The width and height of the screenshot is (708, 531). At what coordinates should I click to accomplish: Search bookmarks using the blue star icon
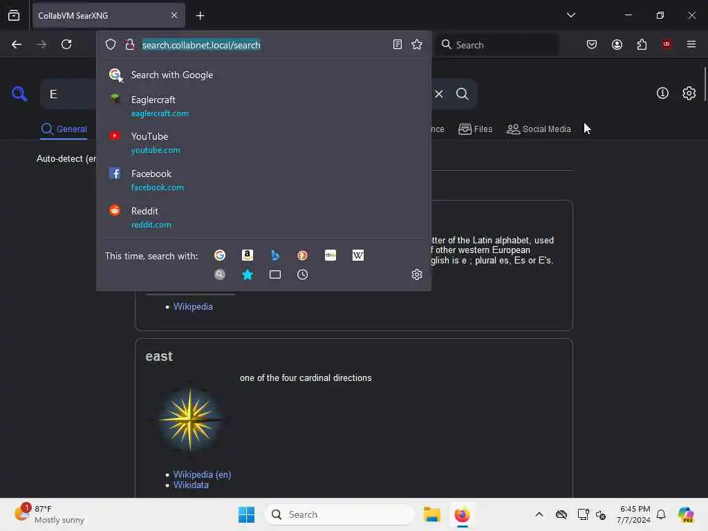click(248, 274)
